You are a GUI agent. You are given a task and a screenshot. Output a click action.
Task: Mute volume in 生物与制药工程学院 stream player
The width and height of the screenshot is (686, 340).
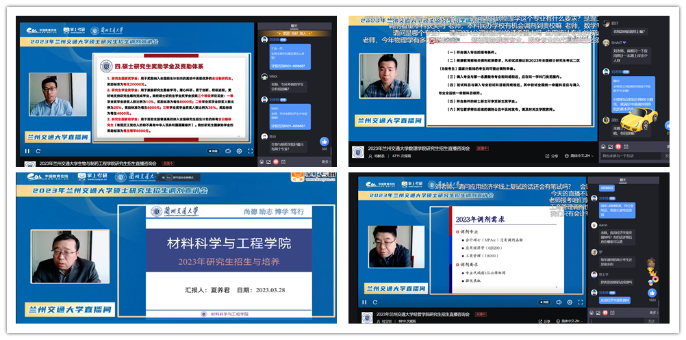[x=227, y=151]
